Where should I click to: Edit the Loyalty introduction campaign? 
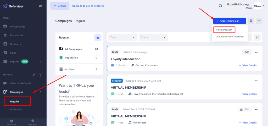247,52
